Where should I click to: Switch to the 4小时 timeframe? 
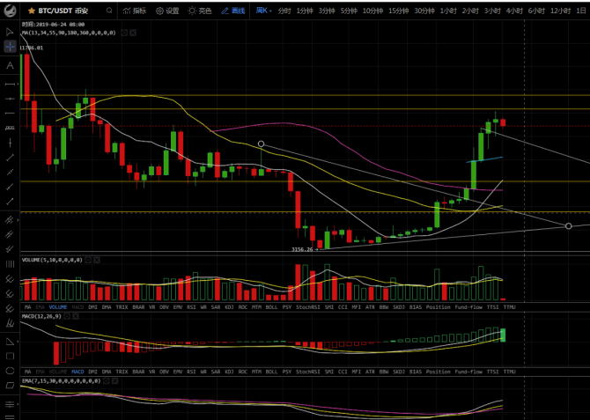click(514, 11)
